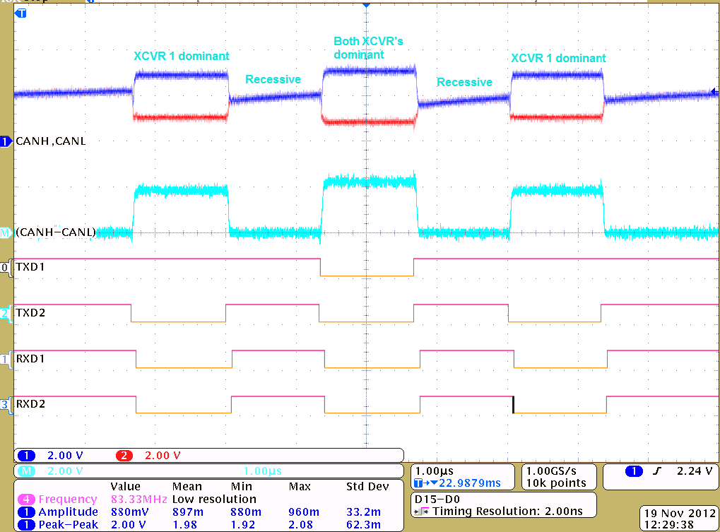Click the digital channel 1 badge beside RXD1

point(6,358)
